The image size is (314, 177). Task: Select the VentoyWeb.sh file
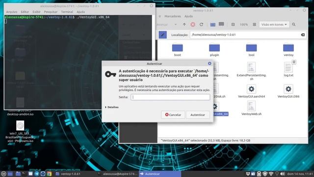[x=251, y=108]
